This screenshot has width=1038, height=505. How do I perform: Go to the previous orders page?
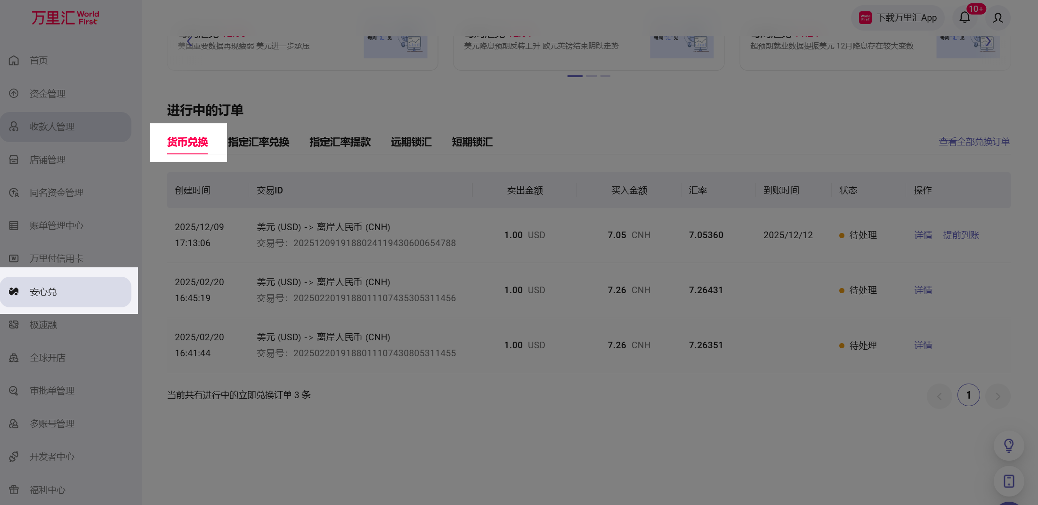939,395
